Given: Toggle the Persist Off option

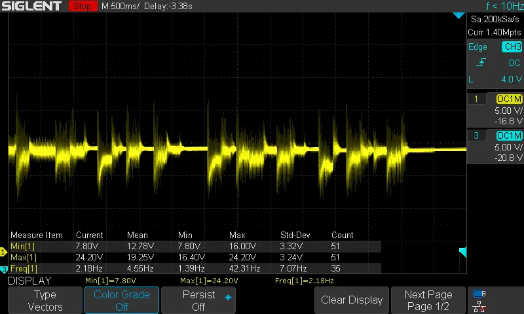Looking at the screenshot, I should (x=198, y=300).
